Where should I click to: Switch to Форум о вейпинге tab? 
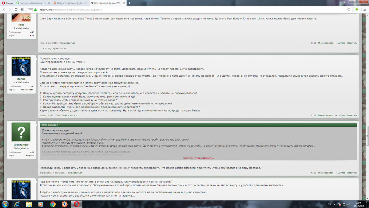[x=70, y=3]
